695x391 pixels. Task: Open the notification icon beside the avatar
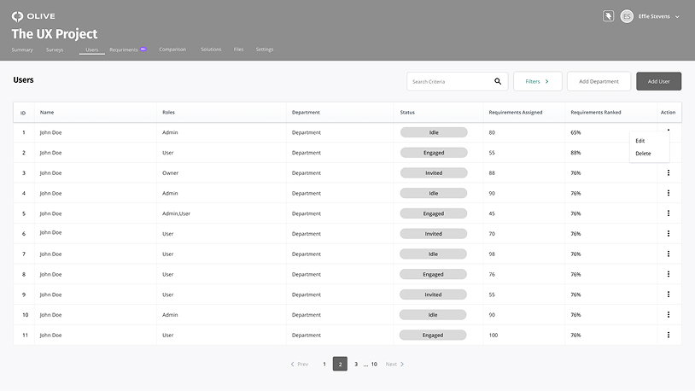608,16
